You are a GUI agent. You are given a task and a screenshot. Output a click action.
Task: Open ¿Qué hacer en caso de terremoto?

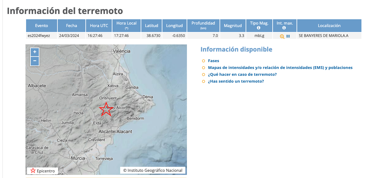(242, 75)
